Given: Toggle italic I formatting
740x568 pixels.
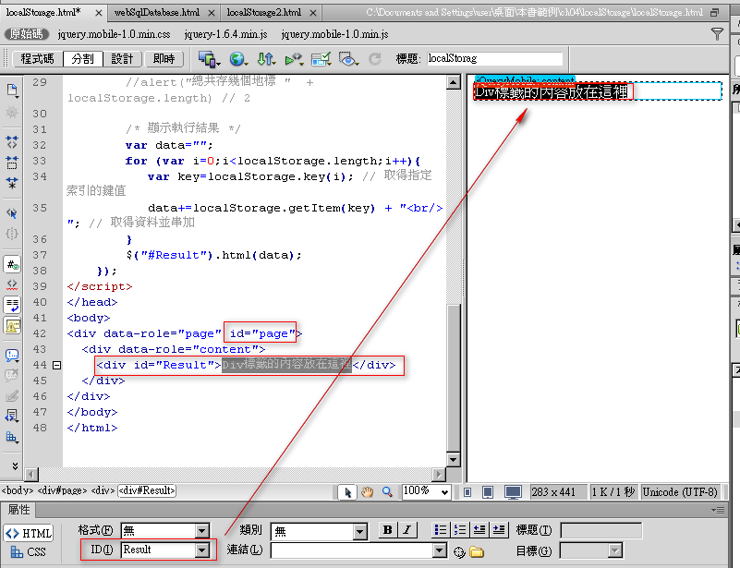Looking at the screenshot, I should coord(406,530).
